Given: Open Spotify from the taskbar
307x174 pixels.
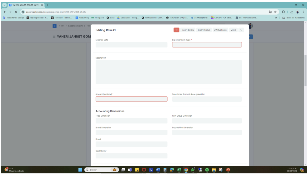Looking at the screenshot, I should click(207, 170).
